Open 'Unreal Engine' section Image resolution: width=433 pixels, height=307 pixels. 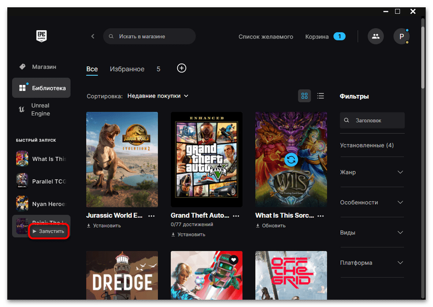click(x=41, y=109)
